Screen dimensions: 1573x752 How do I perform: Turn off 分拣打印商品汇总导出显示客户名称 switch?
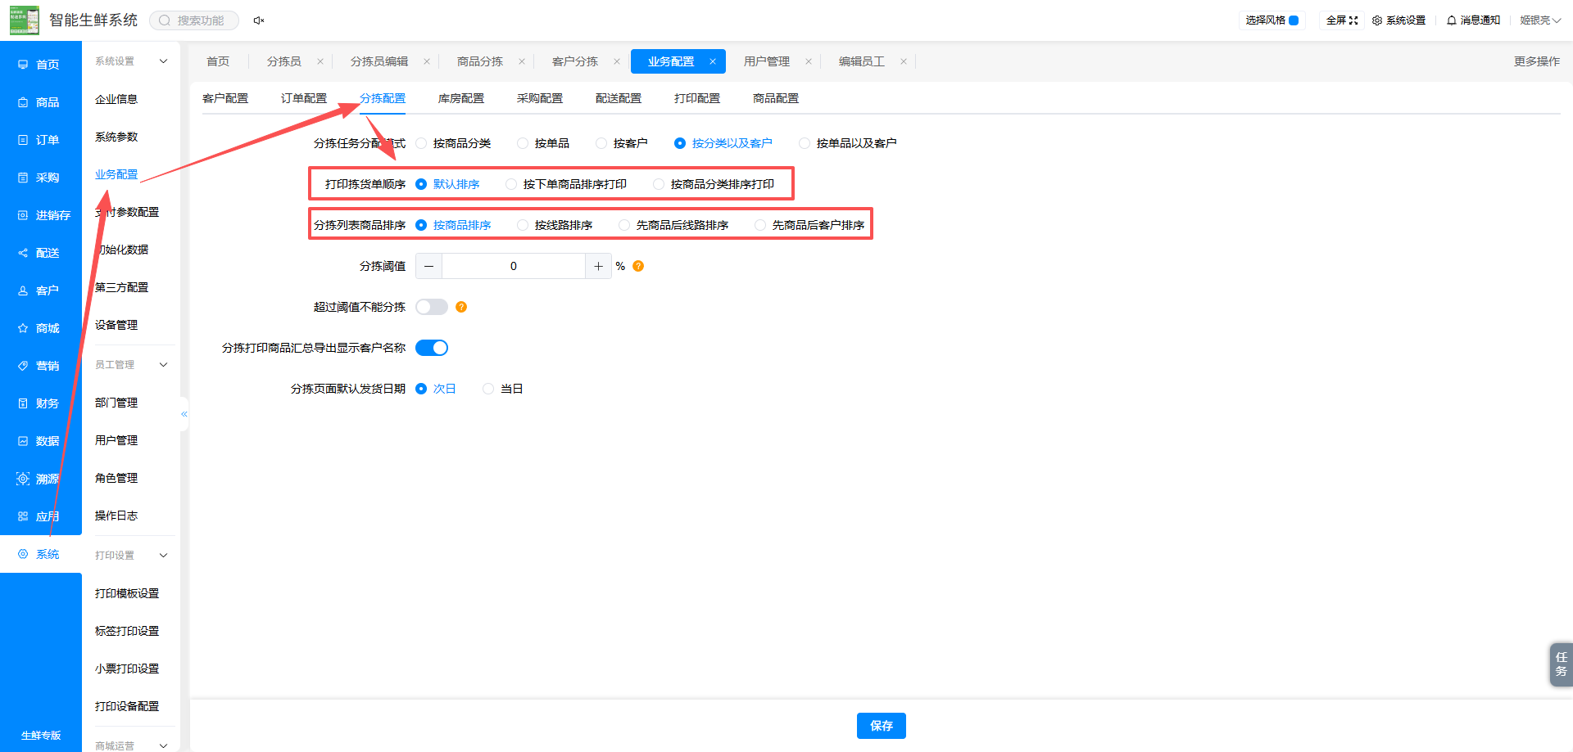tap(432, 348)
